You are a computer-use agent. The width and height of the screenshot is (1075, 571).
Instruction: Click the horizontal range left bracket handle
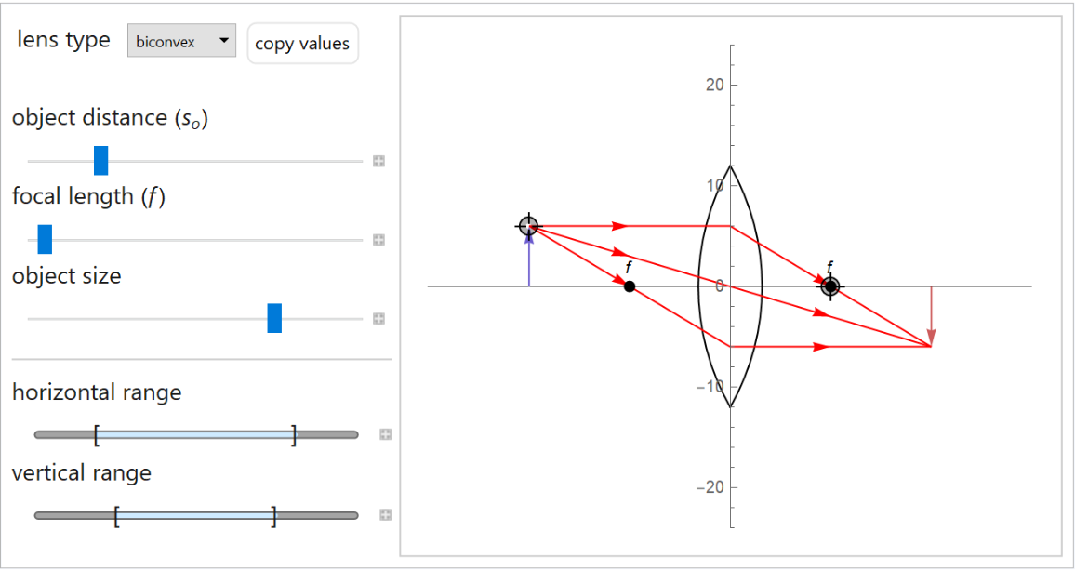[96, 434]
